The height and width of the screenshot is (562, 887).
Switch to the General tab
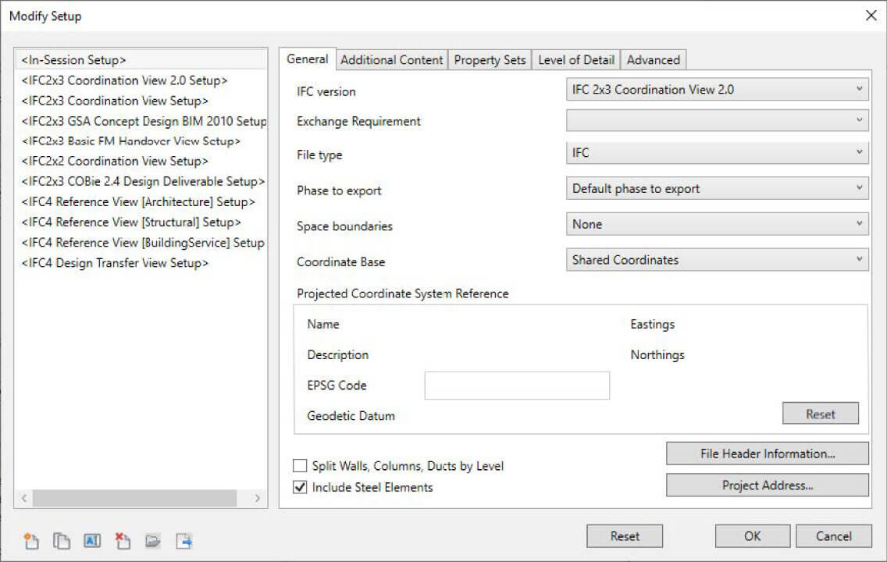click(307, 59)
